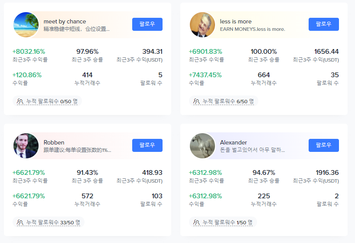Click the +120.86% total return
355x243 pixels.
pyautogui.click(x=27, y=75)
